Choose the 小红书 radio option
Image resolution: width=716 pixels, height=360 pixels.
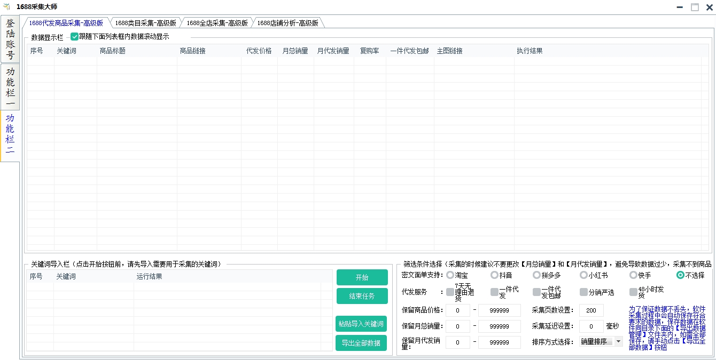point(583,275)
